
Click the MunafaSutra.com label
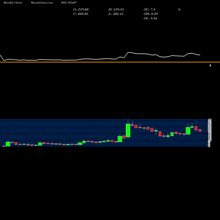pyautogui.click(x=42, y=3)
